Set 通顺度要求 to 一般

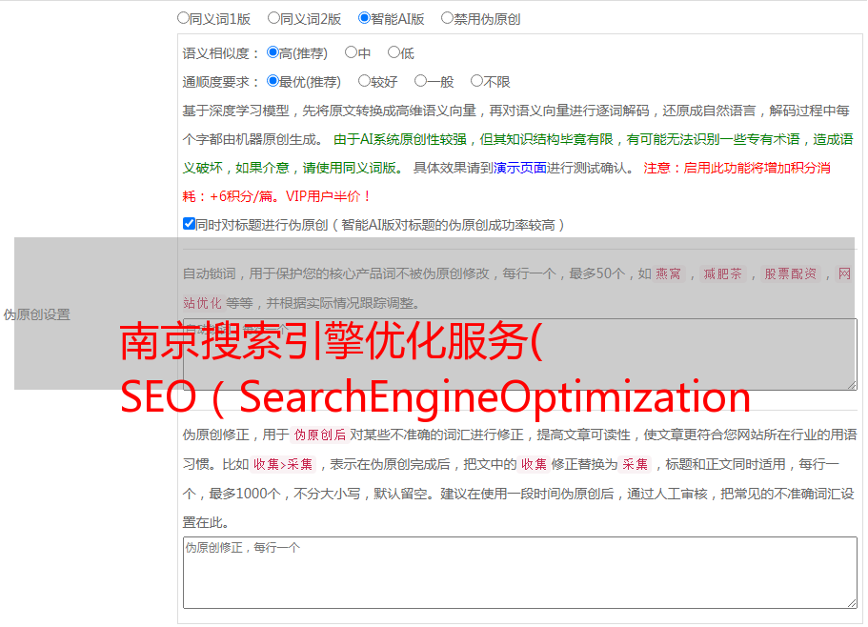(x=421, y=81)
